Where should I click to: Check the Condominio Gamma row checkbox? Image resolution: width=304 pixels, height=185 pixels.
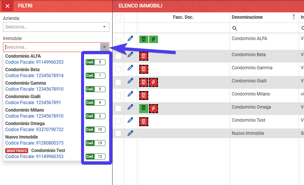[x=118, y=69]
